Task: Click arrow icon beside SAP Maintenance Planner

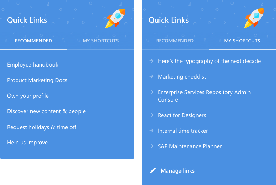Action: [x=151, y=146]
